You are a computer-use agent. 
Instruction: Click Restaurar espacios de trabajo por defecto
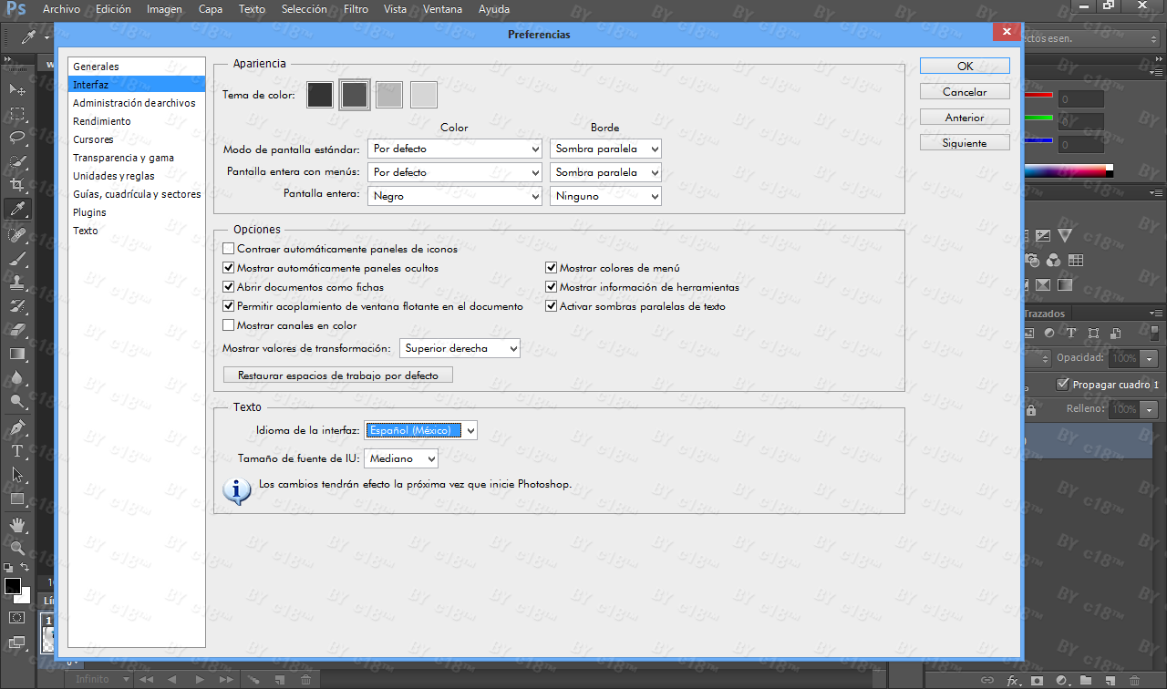pyautogui.click(x=338, y=375)
